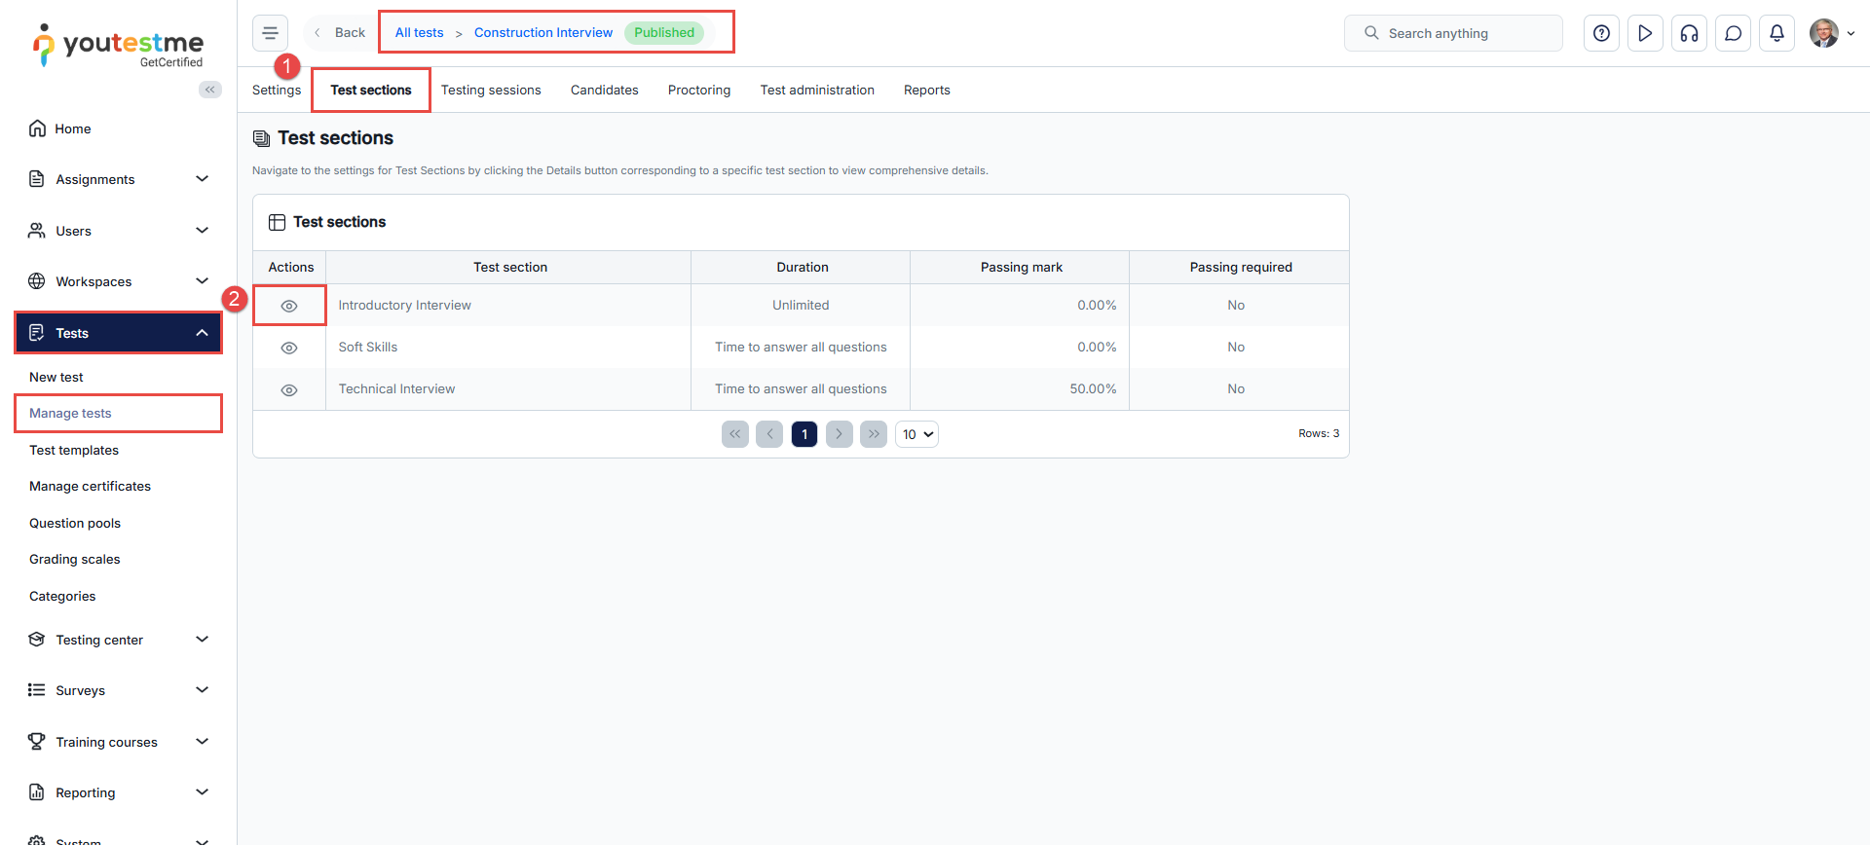Screen dimensions: 1870x846
Task: Open the rows per page dropdown
Action: [916, 434]
